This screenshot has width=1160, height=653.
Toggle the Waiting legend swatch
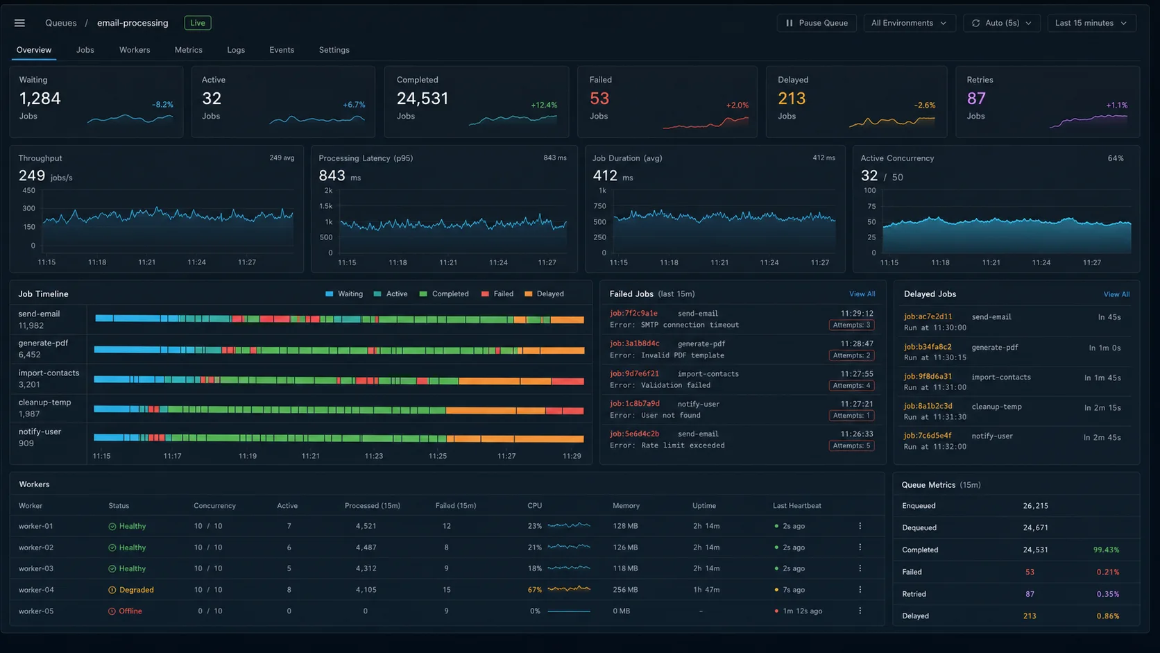(330, 294)
